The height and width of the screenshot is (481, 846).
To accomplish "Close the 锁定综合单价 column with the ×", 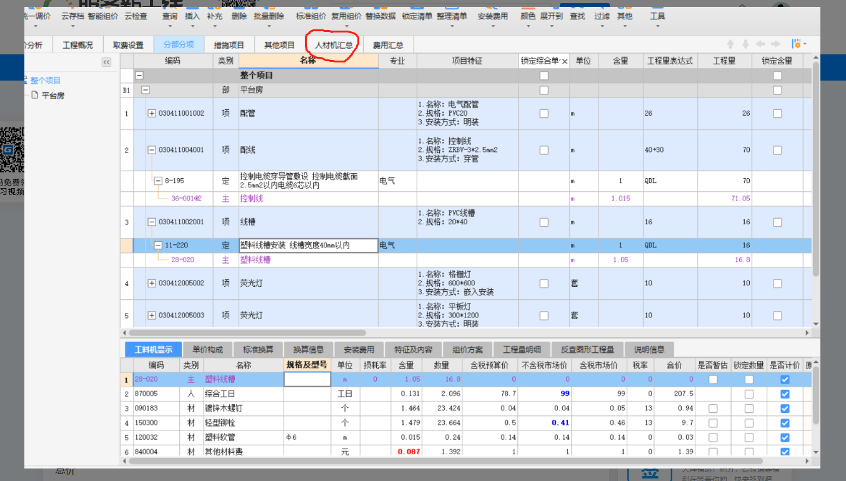I will (x=565, y=61).
